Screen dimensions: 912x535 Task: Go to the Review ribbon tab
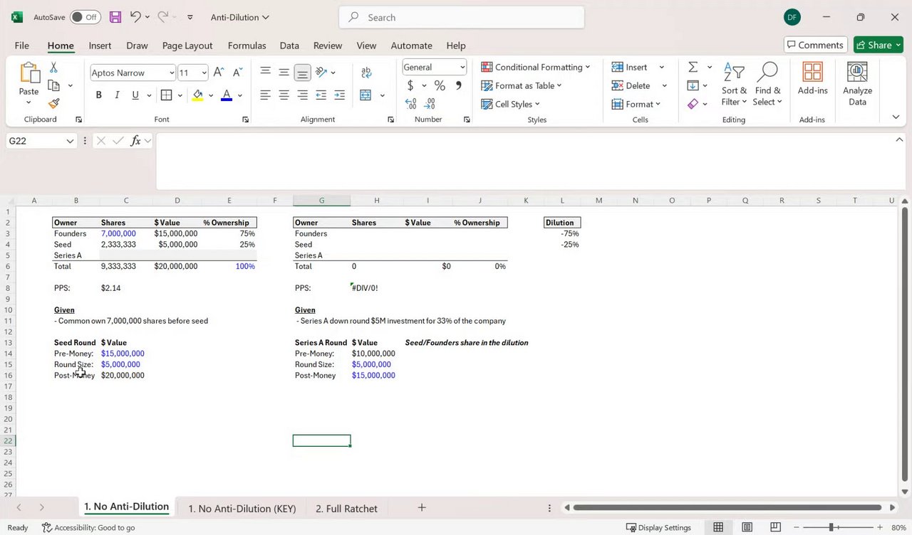click(328, 46)
